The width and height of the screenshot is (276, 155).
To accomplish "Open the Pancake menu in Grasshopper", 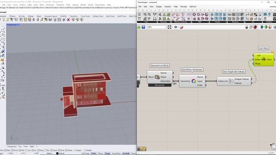I will 184,6.
